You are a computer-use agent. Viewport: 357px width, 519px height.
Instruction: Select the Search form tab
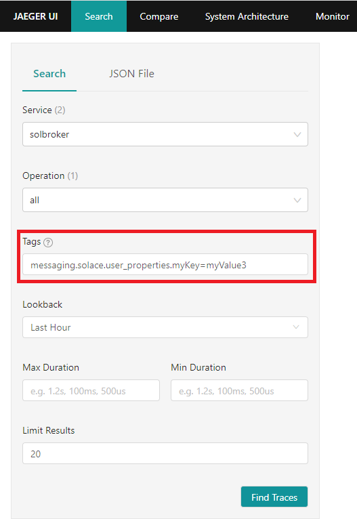pos(49,73)
